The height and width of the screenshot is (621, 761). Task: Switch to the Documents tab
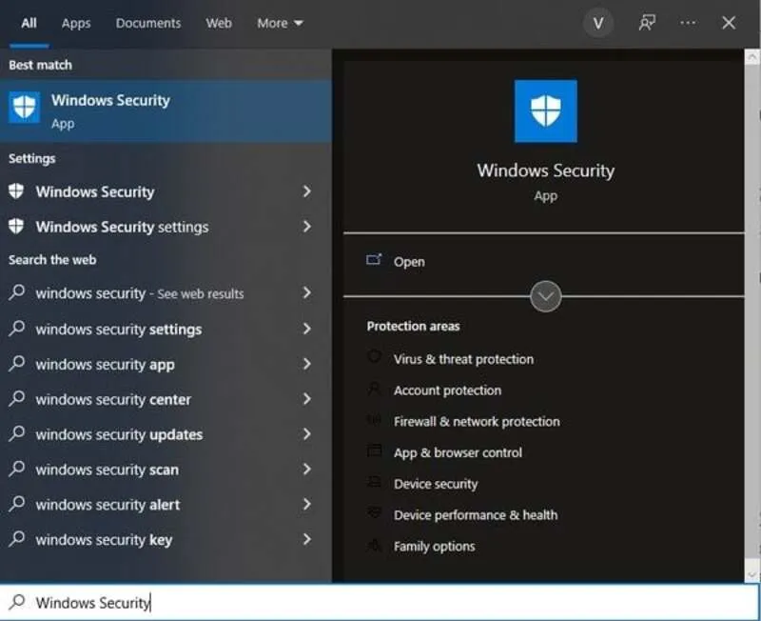[x=147, y=24]
